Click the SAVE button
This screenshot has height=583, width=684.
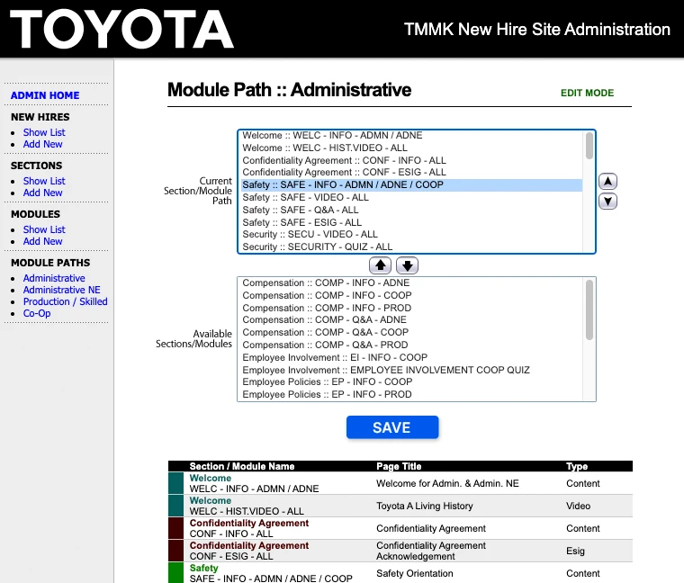click(392, 427)
